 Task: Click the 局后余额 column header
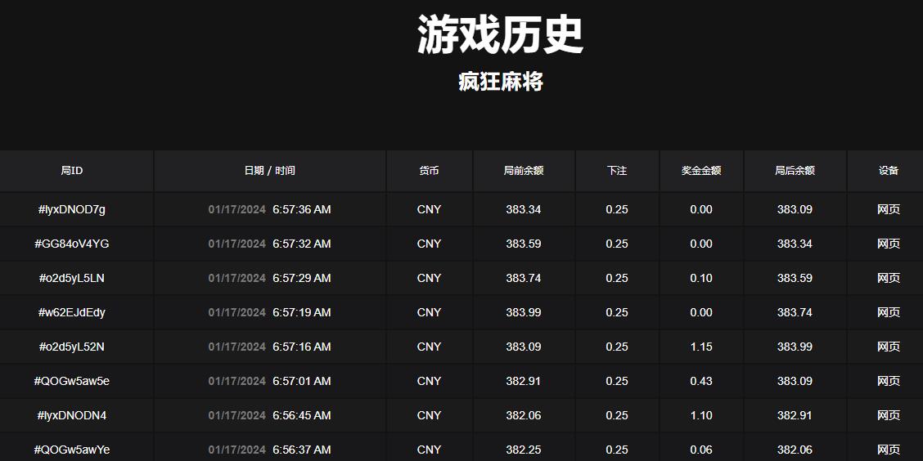tap(795, 171)
